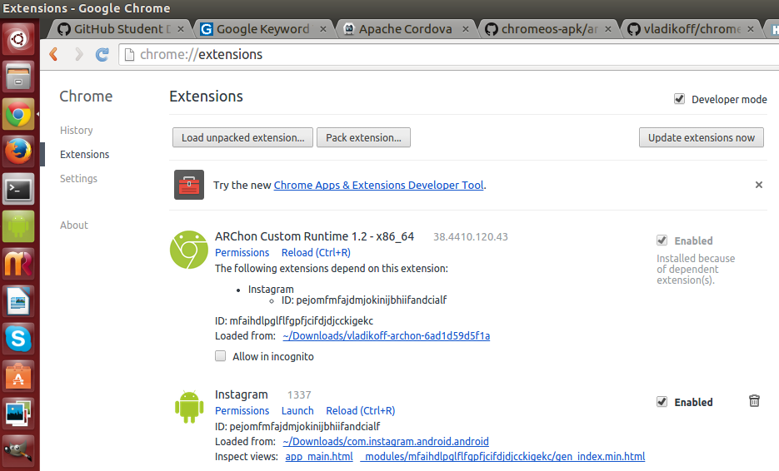Inspect the app_main.html view
The width and height of the screenshot is (779, 471).
coord(319,457)
